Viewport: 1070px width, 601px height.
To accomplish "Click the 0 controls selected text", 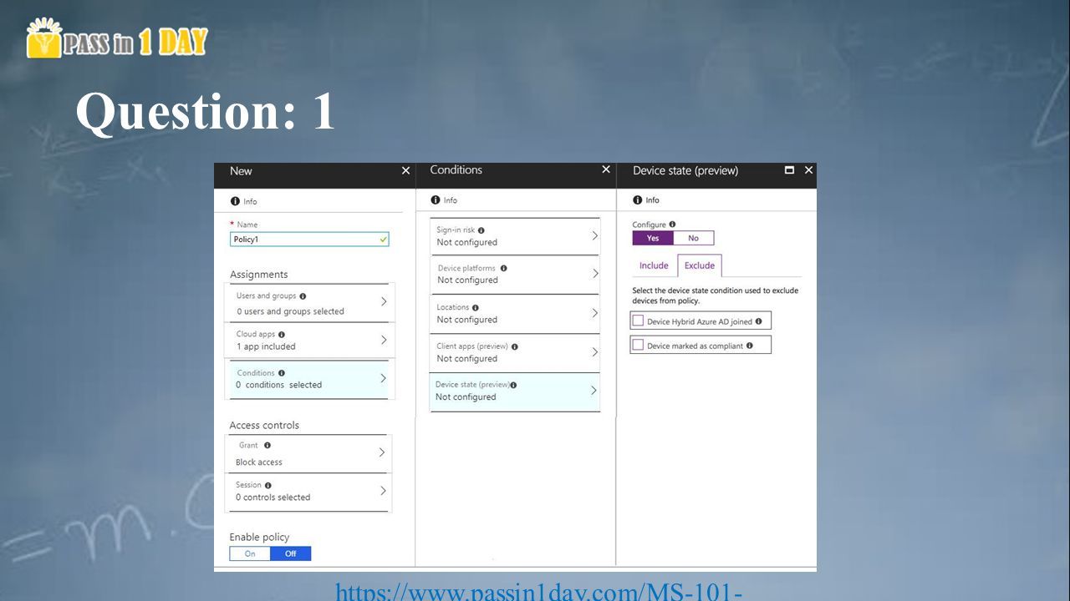I will click(273, 497).
